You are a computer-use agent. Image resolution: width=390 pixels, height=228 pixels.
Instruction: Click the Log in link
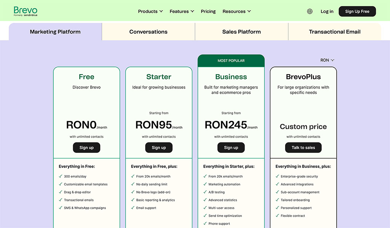[x=327, y=11]
